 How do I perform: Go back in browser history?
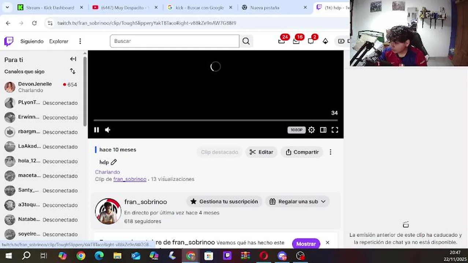coord(8,23)
